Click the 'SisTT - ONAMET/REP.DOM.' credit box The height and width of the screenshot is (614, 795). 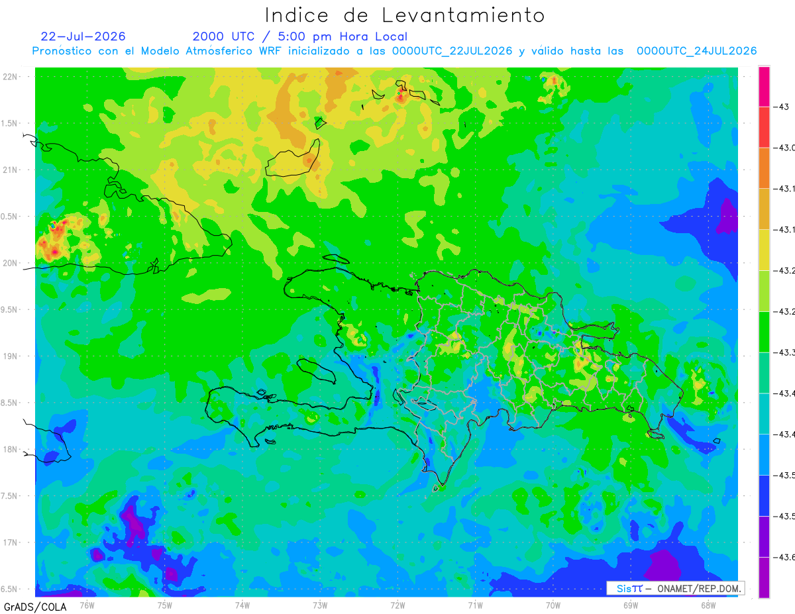(x=675, y=588)
